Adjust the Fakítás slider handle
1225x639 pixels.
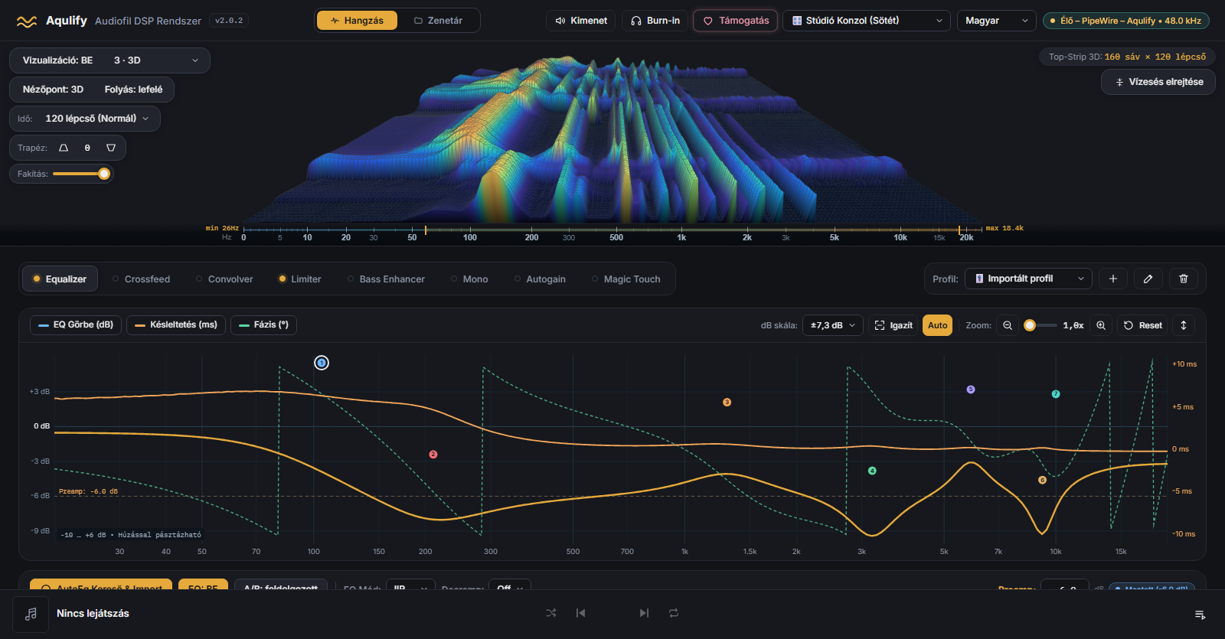[104, 174]
